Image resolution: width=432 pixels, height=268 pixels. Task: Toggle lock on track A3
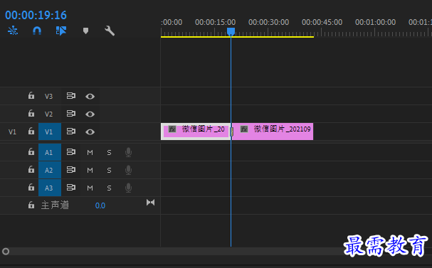click(x=31, y=187)
